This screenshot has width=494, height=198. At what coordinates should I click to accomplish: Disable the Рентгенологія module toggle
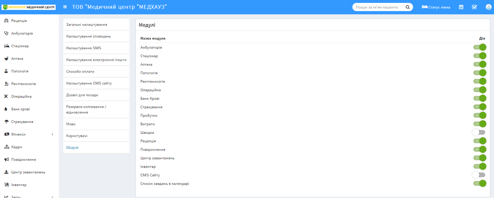(x=480, y=81)
